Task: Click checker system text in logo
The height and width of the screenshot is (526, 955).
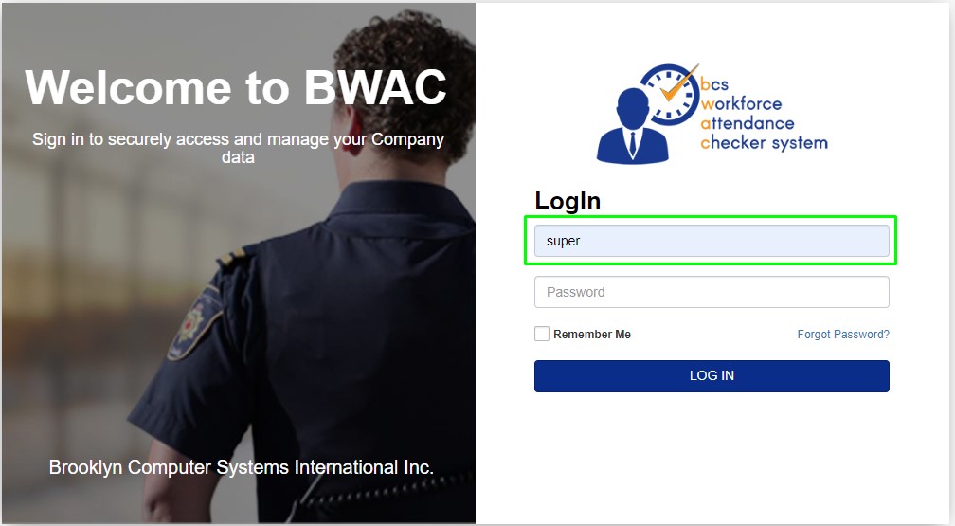Action: [764, 142]
